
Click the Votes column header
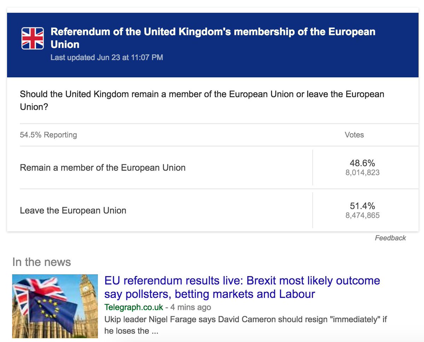click(354, 135)
